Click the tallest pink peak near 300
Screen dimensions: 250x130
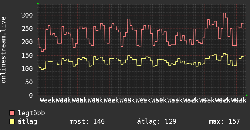[224, 13]
